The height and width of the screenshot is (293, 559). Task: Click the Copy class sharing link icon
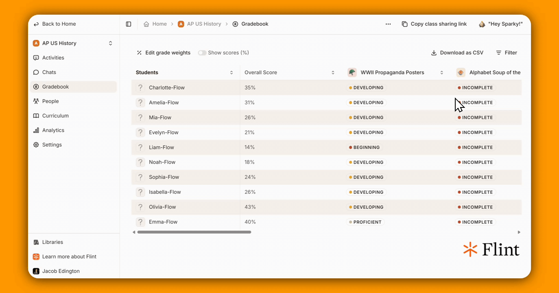(x=404, y=24)
